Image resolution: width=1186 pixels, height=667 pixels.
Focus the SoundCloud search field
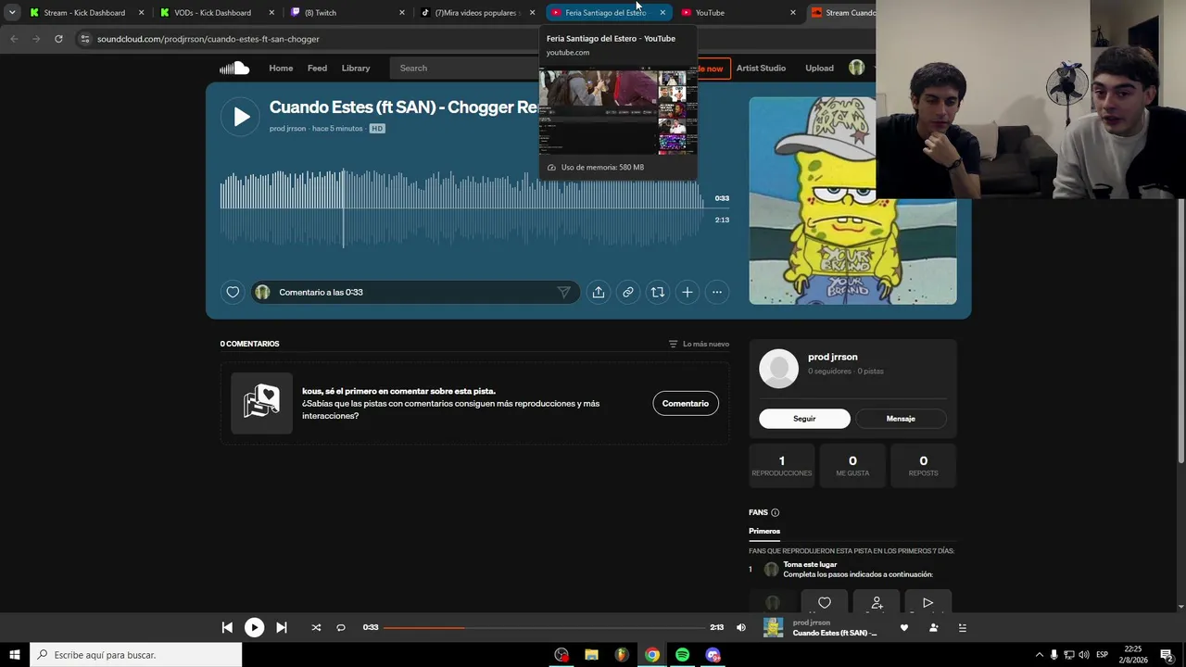(x=465, y=68)
